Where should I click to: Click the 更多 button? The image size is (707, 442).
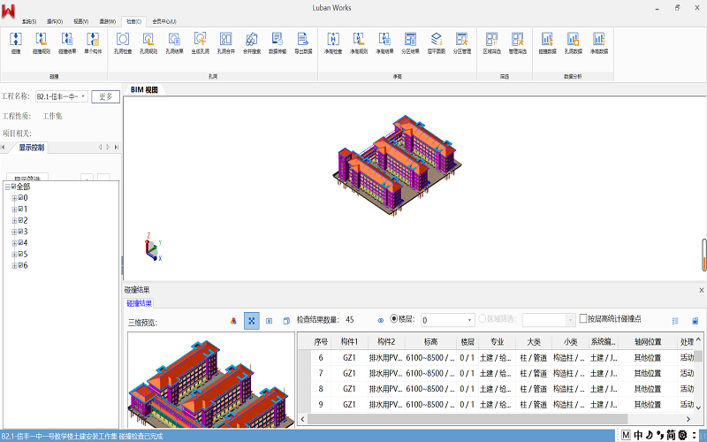pyautogui.click(x=105, y=96)
